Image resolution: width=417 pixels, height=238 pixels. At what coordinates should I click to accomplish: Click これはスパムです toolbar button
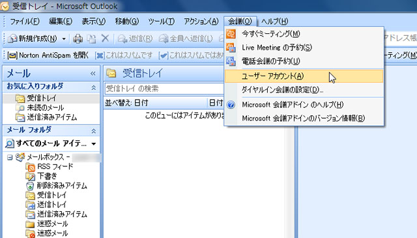pyautogui.click(x=124, y=55)
